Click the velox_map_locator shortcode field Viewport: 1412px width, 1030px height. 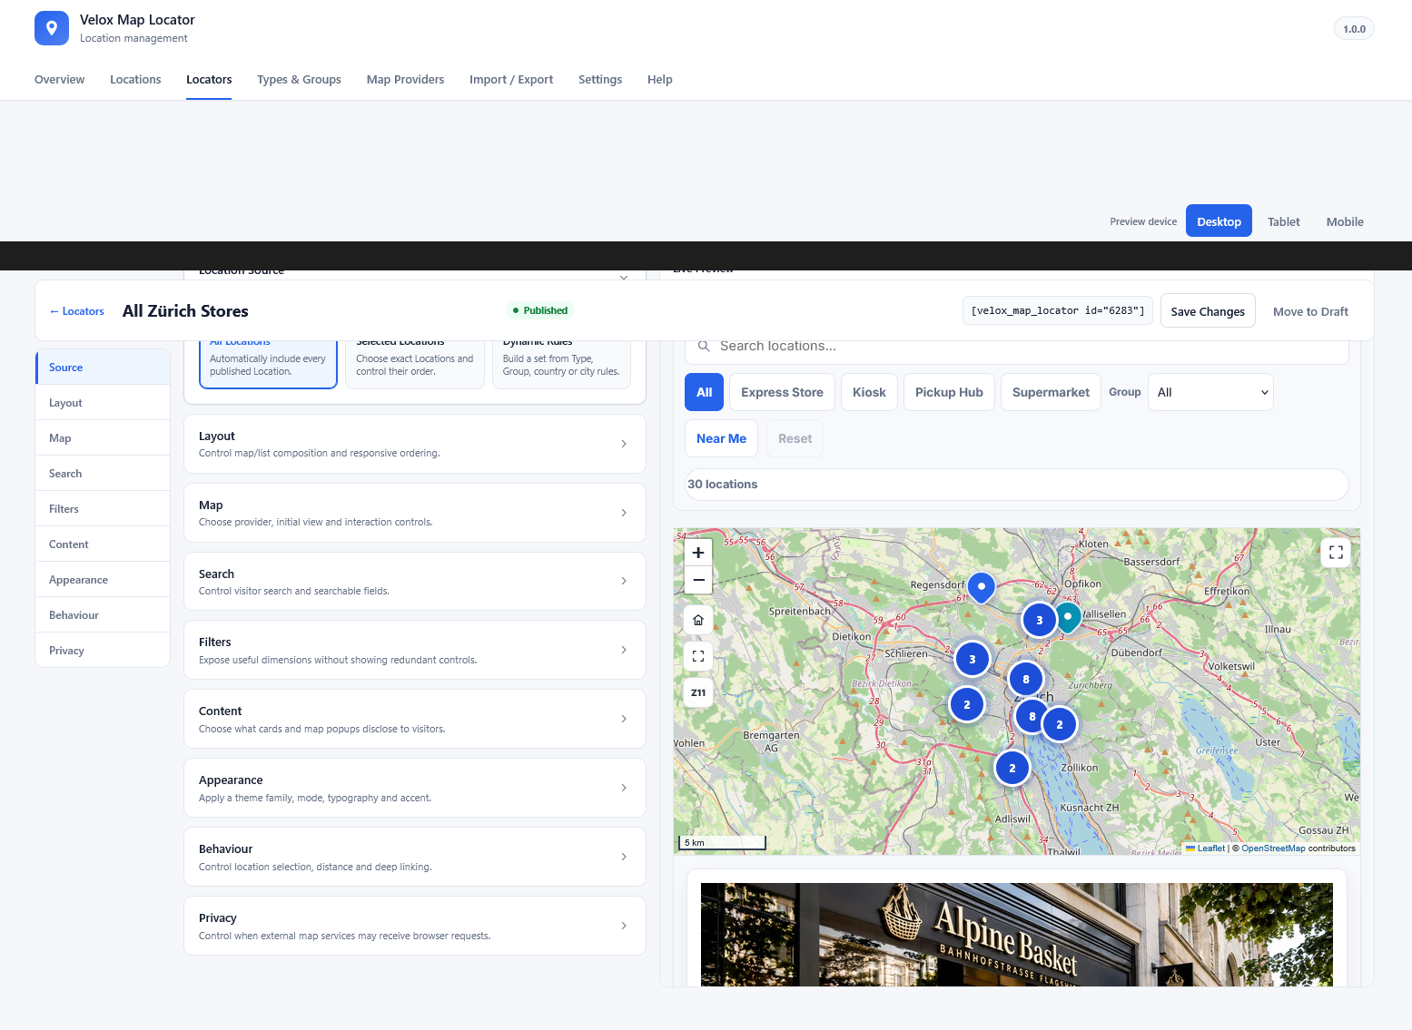(1057, 310)
